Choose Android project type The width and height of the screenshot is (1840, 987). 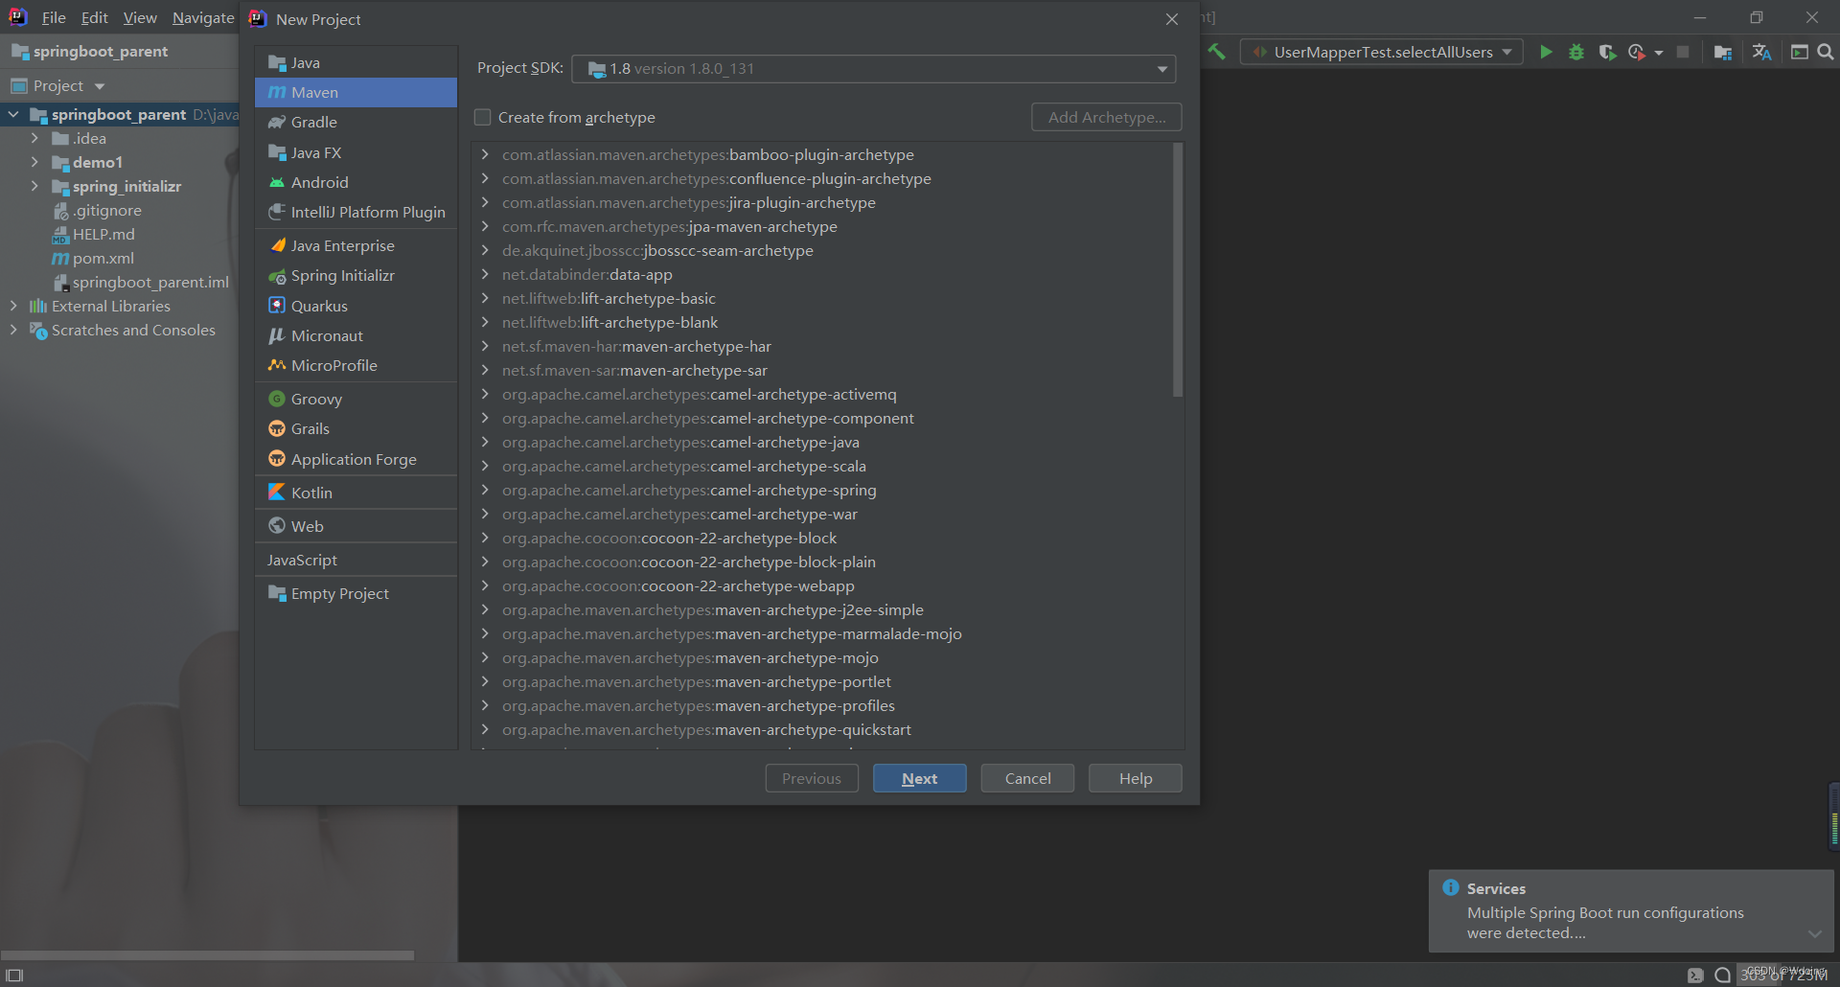point(356,182)
